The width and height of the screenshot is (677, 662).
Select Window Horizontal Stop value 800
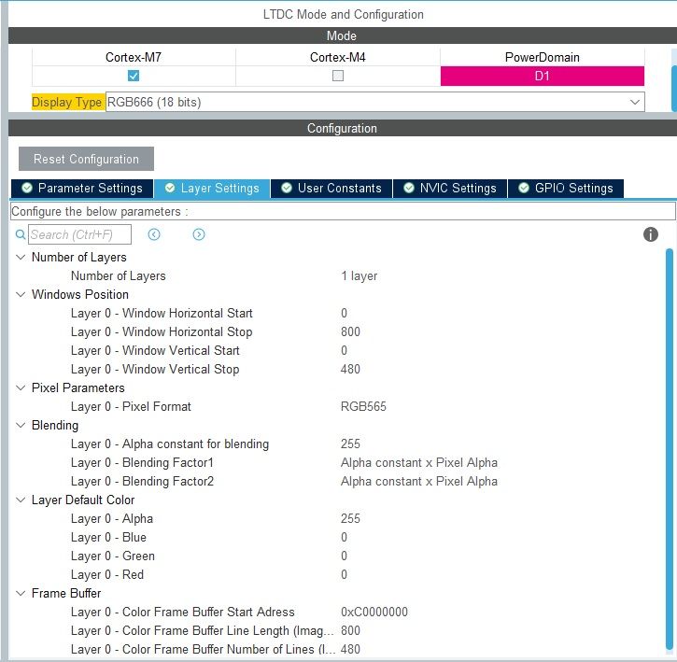(x=350, y=331)
